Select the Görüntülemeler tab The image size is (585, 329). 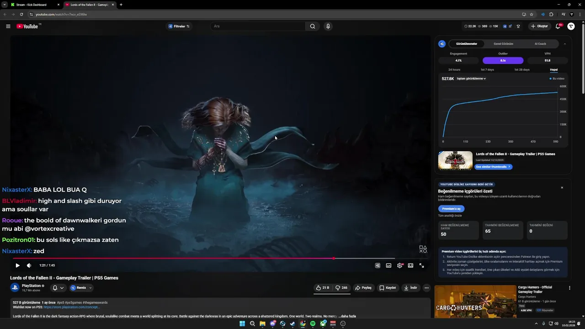466,44
